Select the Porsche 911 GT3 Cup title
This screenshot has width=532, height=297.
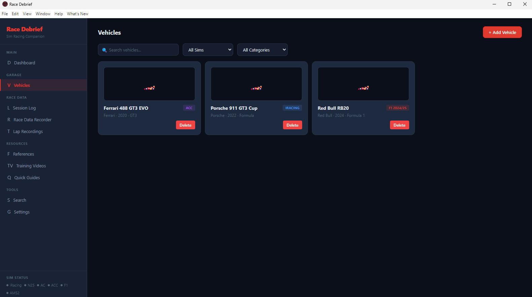coord(234,108)
